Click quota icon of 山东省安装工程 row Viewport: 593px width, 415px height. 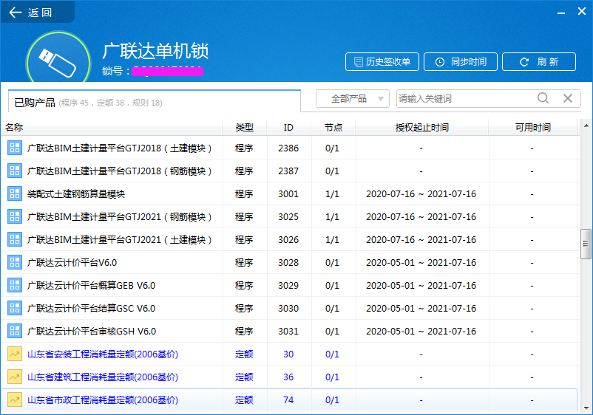15,354
